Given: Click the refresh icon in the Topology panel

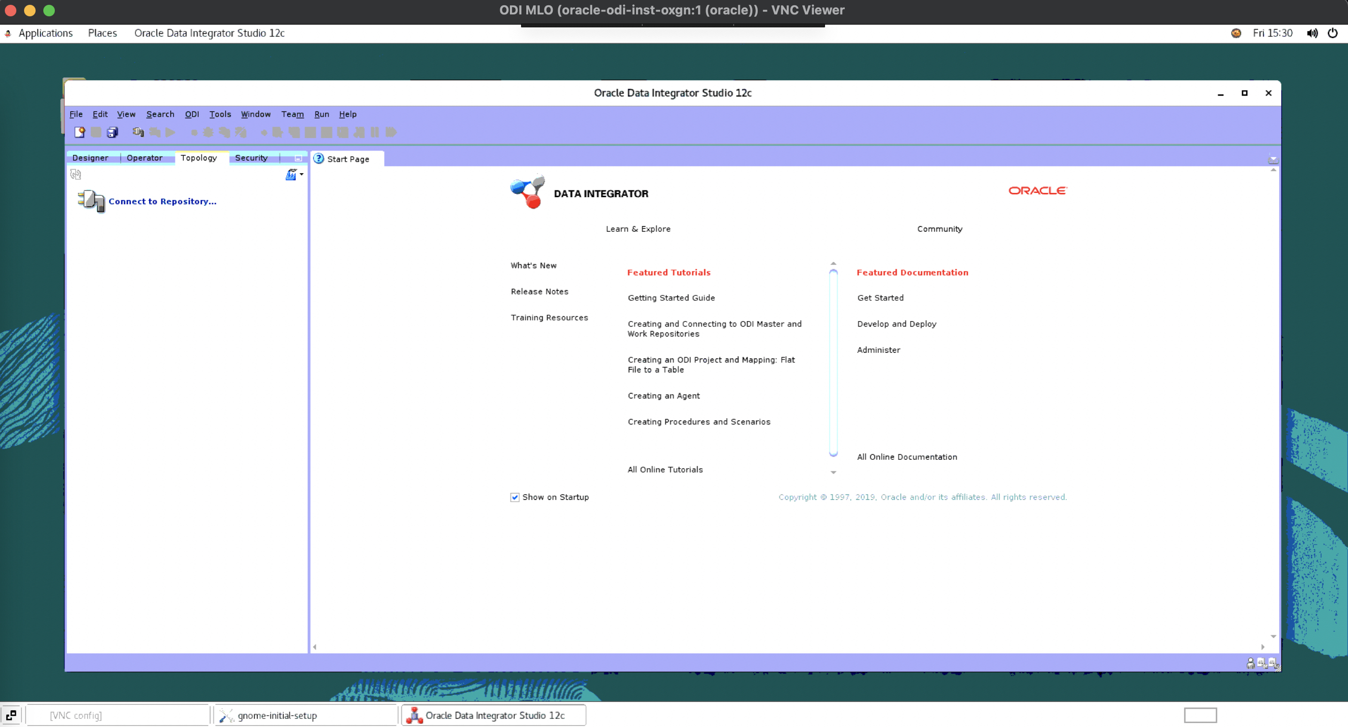Looking at the screenshot, I should click(x=76, y=174).
